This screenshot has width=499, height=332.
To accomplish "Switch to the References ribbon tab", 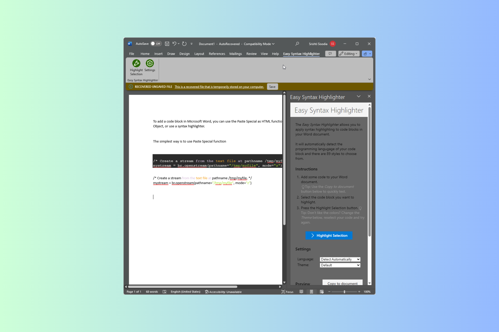I will [217, 54].
